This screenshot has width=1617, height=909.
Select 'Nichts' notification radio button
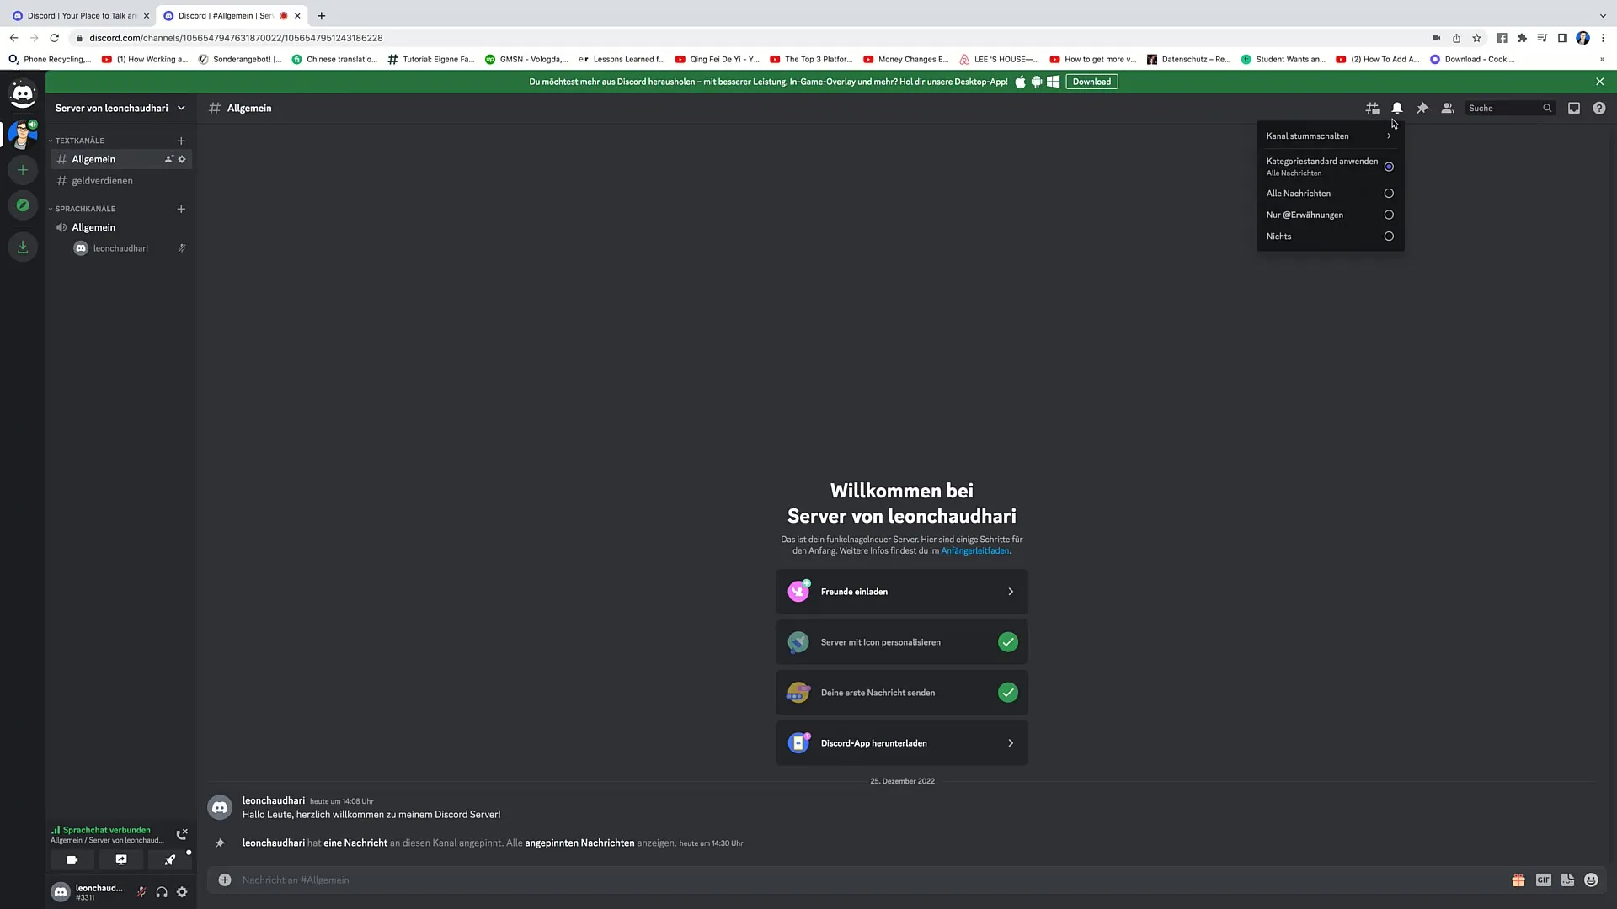[x=1388, y=236]
